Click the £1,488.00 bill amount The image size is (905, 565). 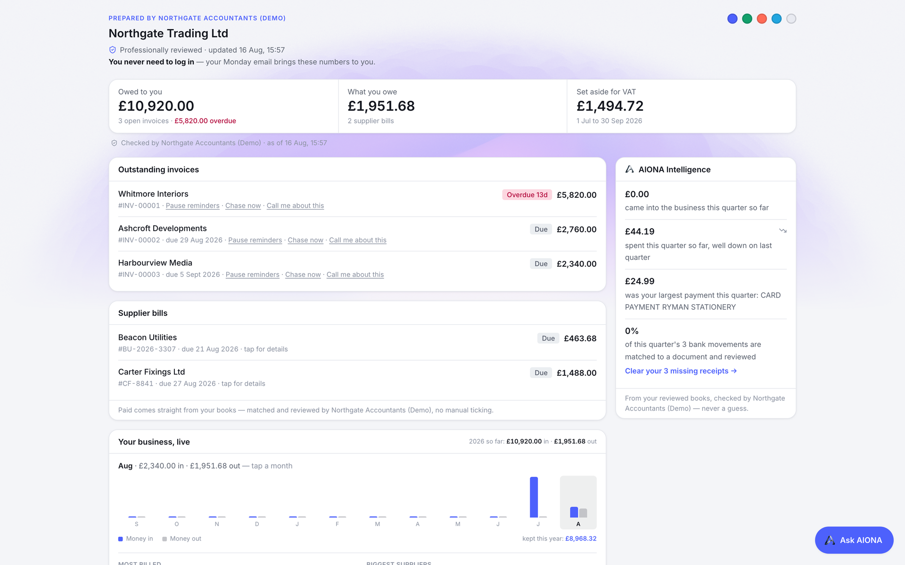[576, 373]
